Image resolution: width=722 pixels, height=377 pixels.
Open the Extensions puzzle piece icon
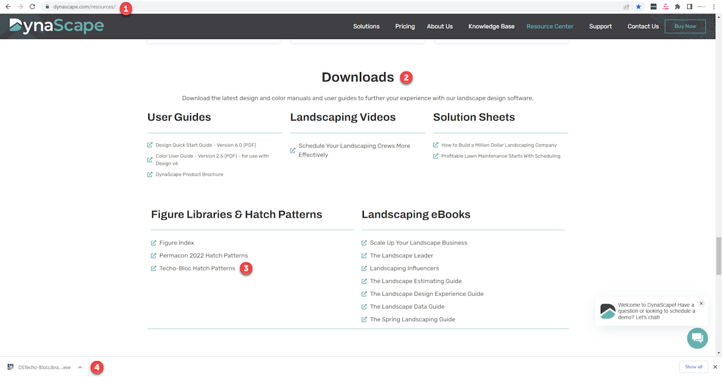click(x=677, y=7)
